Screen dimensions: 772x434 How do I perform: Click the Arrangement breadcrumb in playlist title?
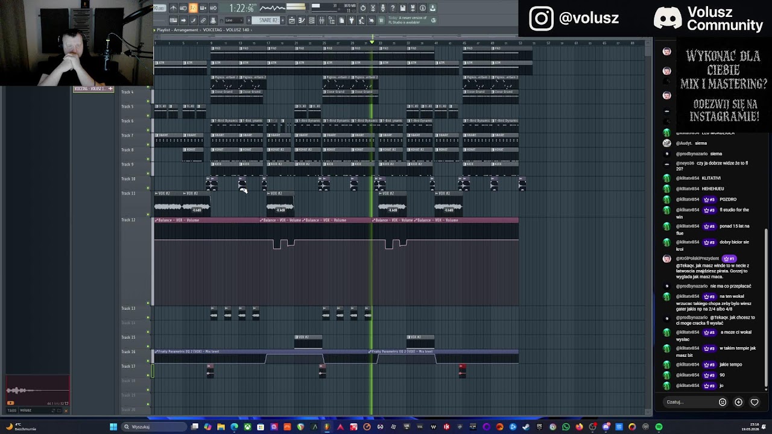tap(186, 30)
